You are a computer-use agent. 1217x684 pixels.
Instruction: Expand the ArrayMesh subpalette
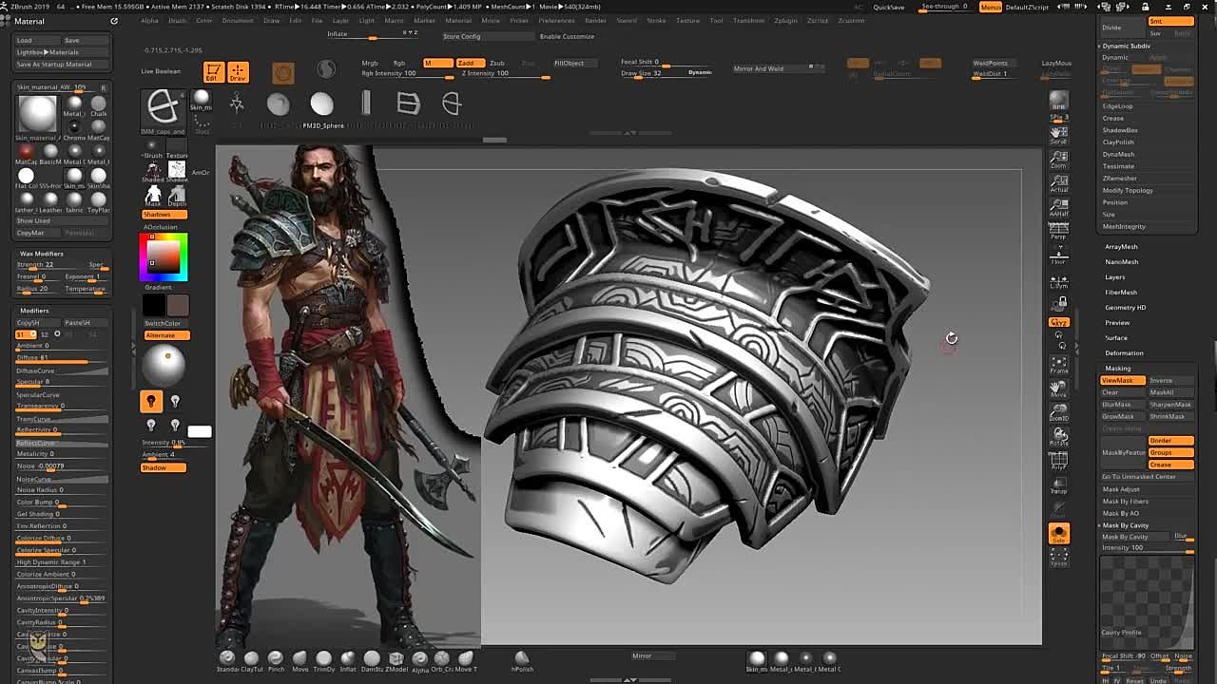[x=1121, y=246]
